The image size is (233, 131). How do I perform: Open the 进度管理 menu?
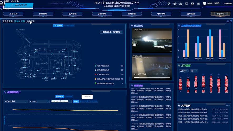click(x=72, y=14)
